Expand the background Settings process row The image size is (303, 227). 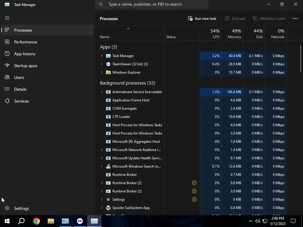[x=102, y=200]
